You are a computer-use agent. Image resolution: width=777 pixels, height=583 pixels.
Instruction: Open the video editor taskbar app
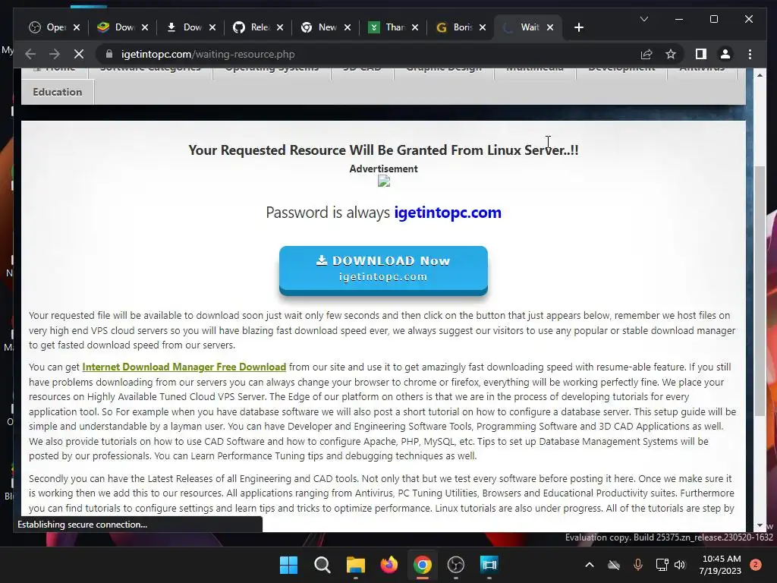tap(489, 565)
